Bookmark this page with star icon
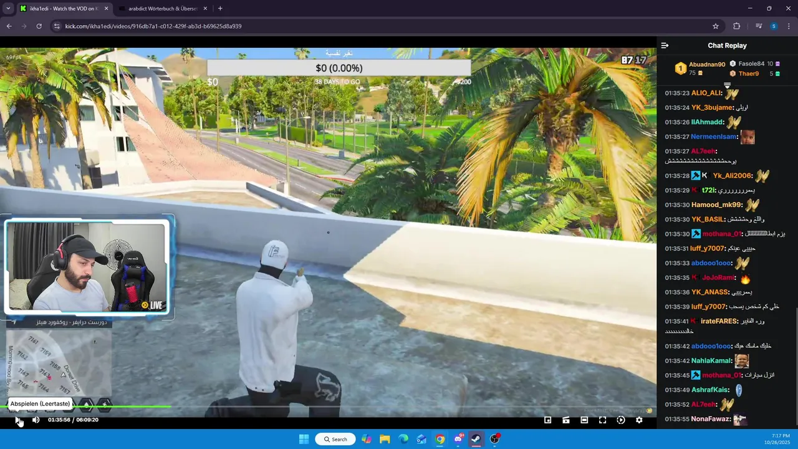798x449 pixels. pos(716,26)
